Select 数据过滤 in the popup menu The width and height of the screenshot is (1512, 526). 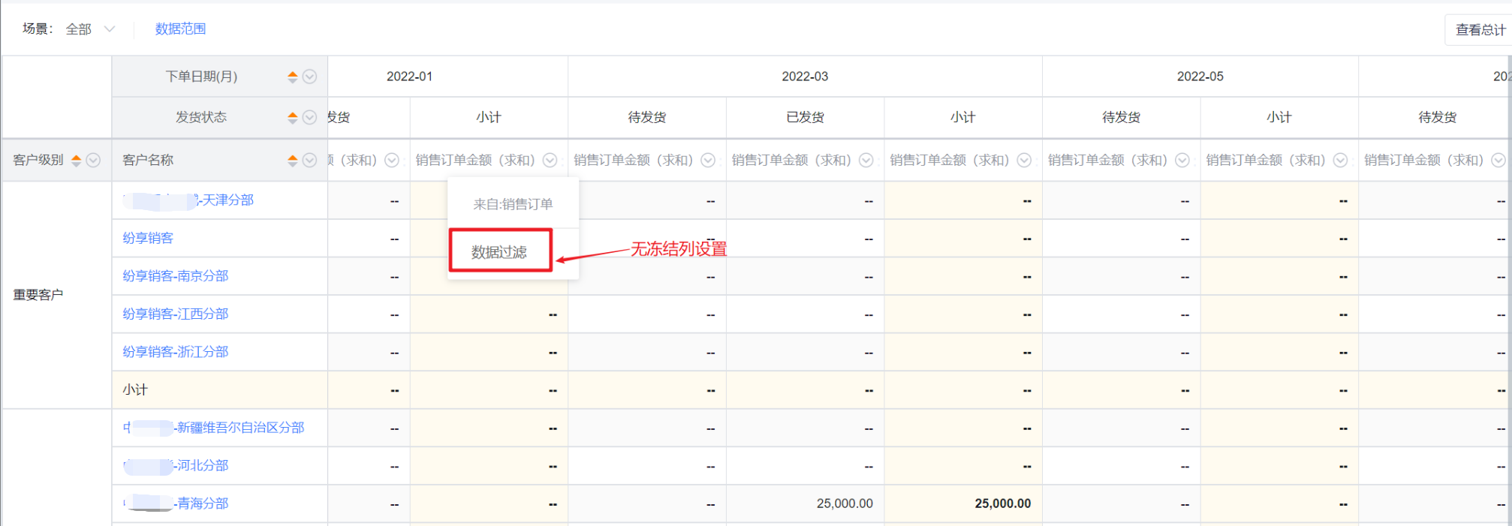(x=500, y=251)
